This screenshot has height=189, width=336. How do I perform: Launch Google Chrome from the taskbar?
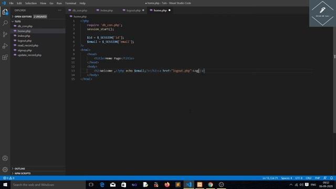click(211, 184)
